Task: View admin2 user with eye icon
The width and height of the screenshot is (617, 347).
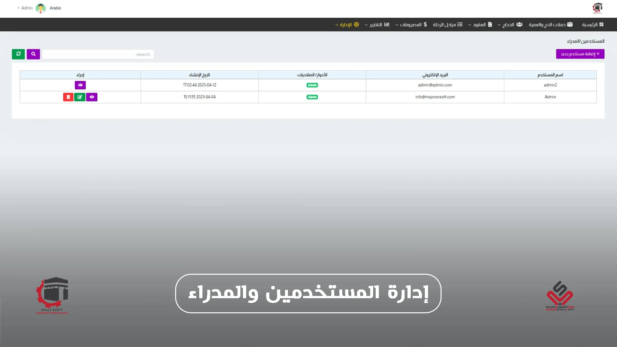Action: [80, 85]
